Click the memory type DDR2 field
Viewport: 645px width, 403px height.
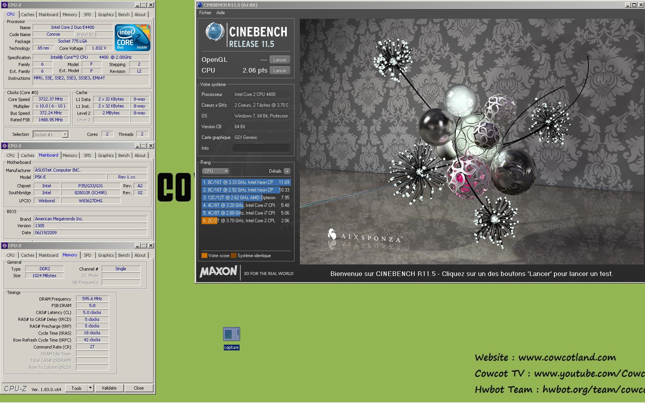(x=45, y=269)
